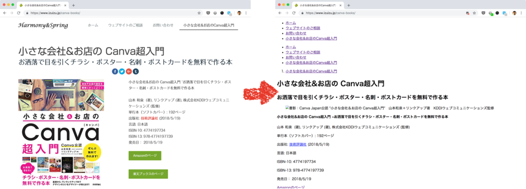Viewport: 526px width, 189px height.
Task: Select the page tab in the left window
Action: click(x=43, y=5)
